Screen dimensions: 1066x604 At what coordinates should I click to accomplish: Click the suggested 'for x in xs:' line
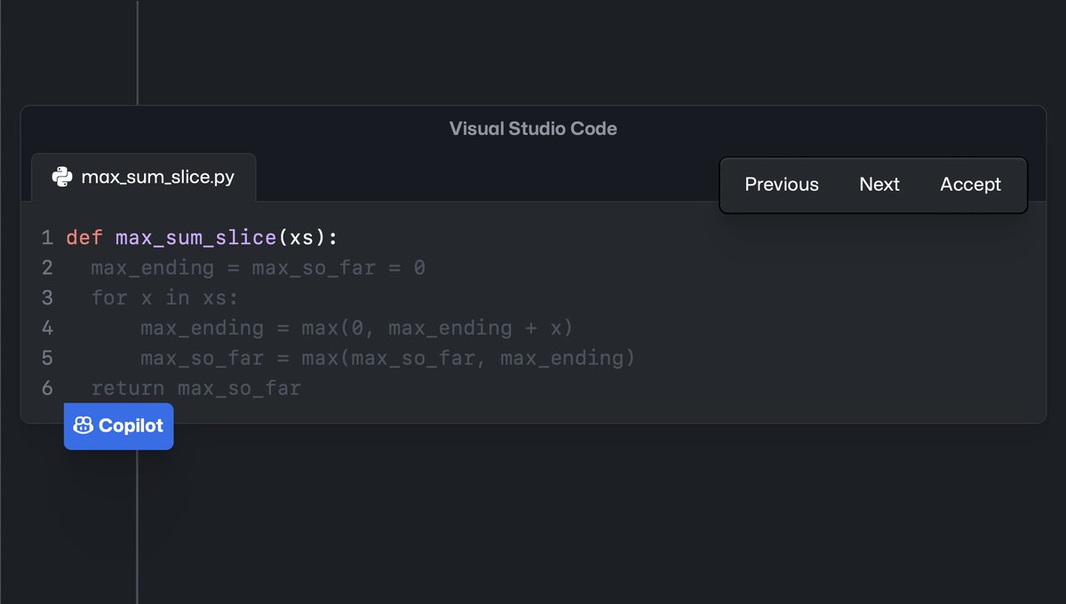tap(165, 298)
